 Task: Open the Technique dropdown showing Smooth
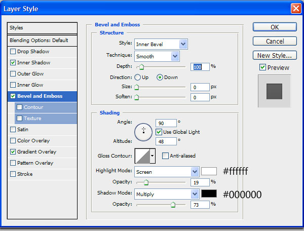pyautogui.click(x=157, y=56)
